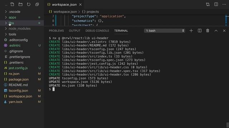The image size is (229, 128).
Task: Click the braces icon beside package.json
Action: [x=6, y=79]
